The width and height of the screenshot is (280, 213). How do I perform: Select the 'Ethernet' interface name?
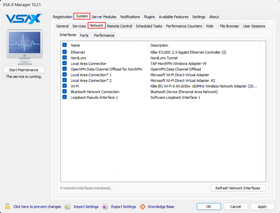78,52
